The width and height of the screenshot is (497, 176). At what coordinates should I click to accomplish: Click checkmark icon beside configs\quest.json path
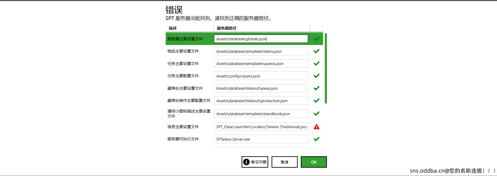click(316, 76)
